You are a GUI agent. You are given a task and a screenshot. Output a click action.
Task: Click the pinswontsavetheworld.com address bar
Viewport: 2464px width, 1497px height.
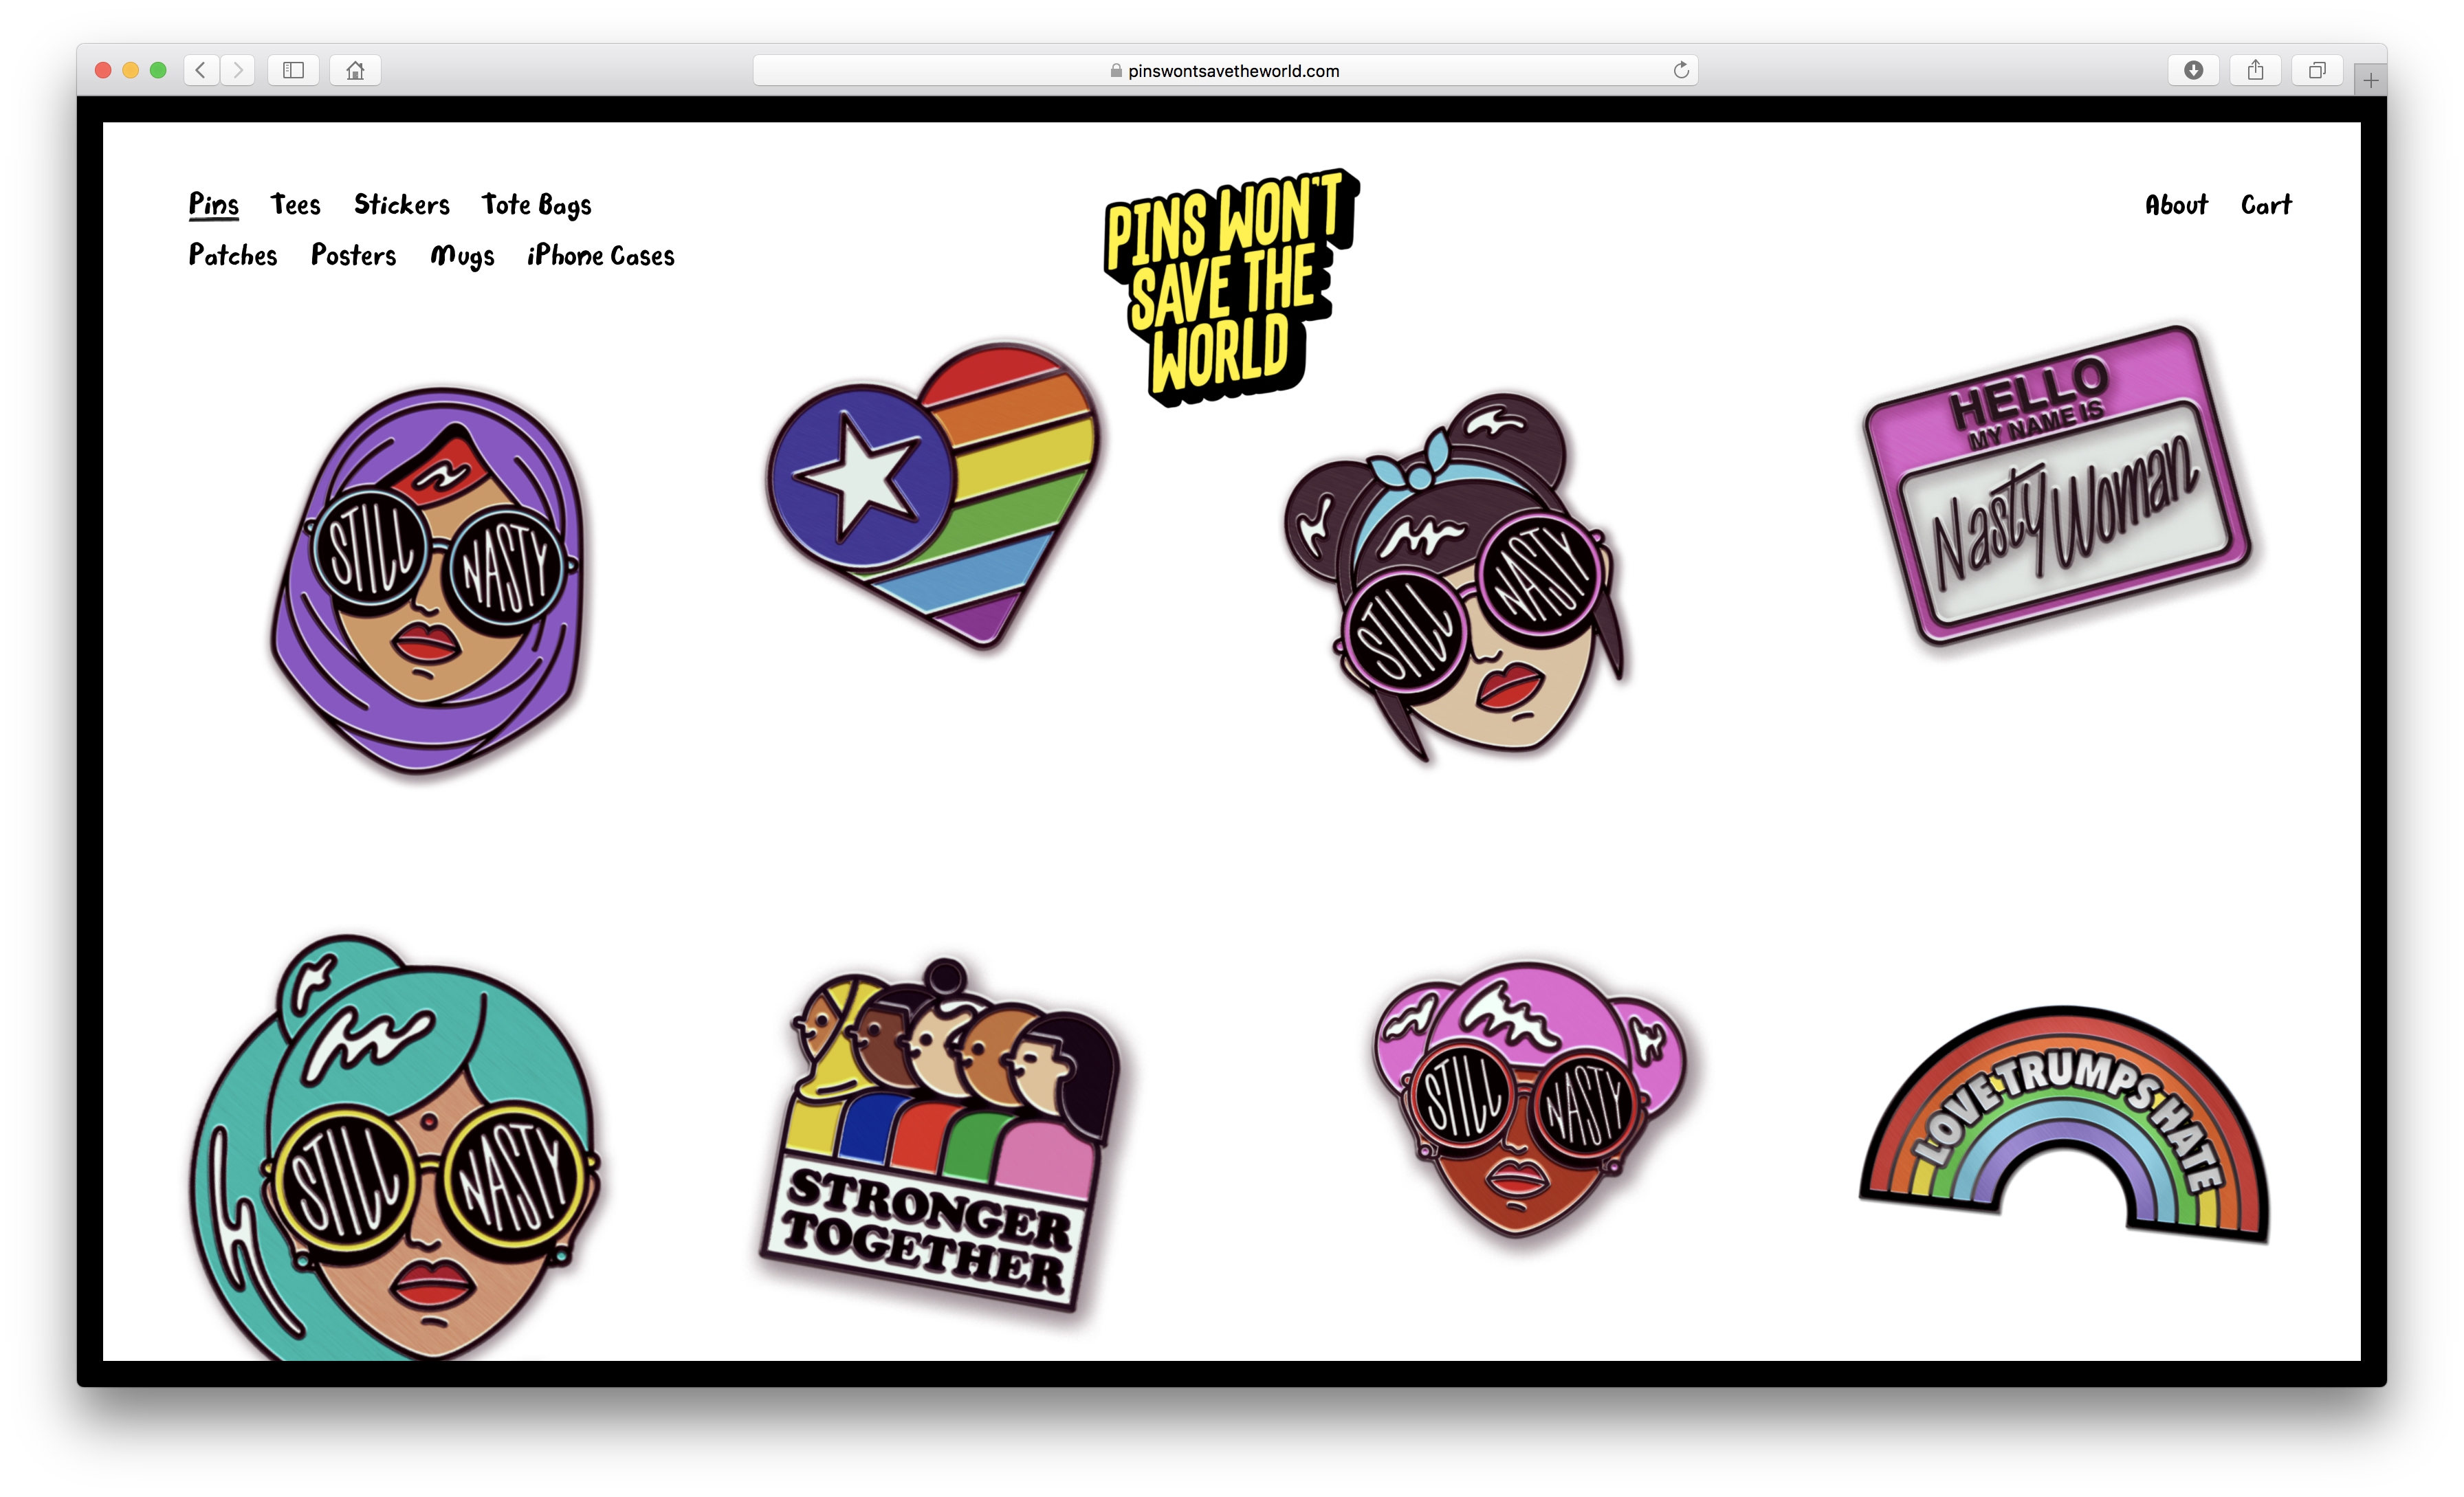pos(1225,70)
